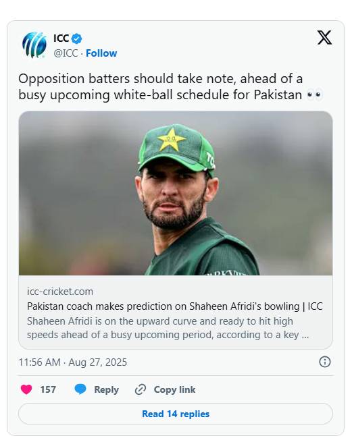Viewport: 352px width, 438px height.
Task: Open the Shaheen Afridi article image
Action: 176,193
